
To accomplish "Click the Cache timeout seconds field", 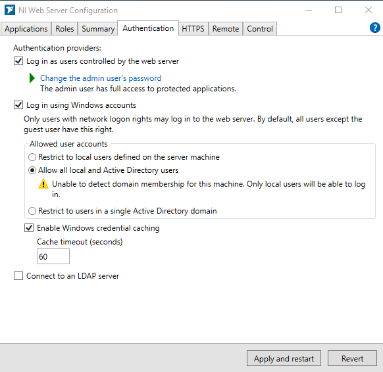I will click(x=53, y=256).
